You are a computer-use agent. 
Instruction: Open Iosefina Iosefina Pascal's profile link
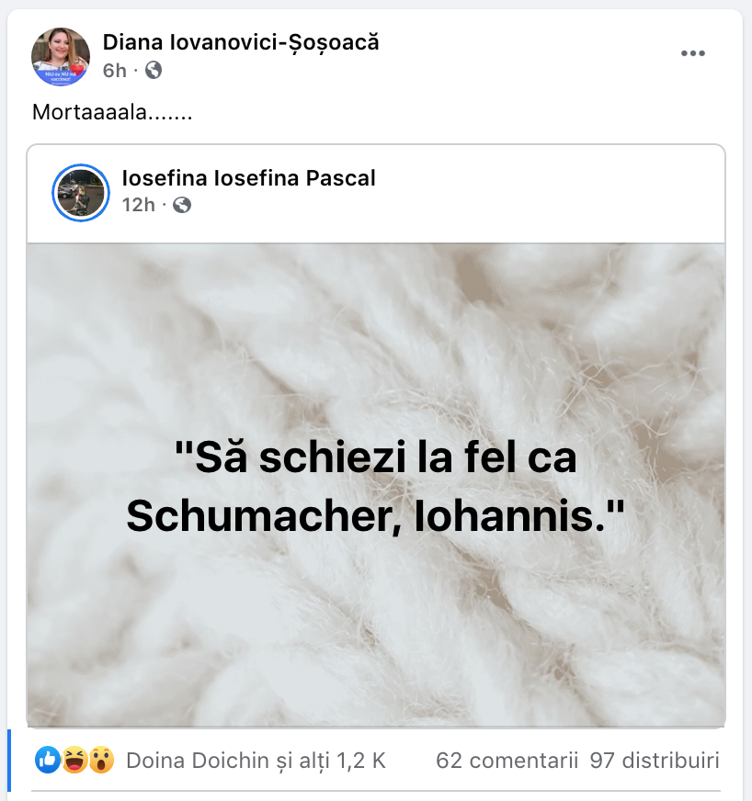tap(248, 178)
